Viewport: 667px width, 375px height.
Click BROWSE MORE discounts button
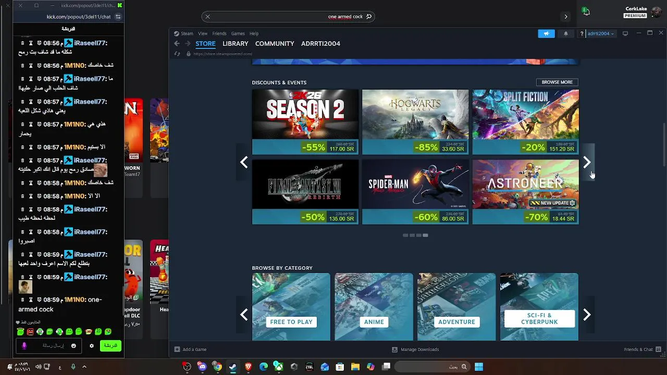point(557,82)
